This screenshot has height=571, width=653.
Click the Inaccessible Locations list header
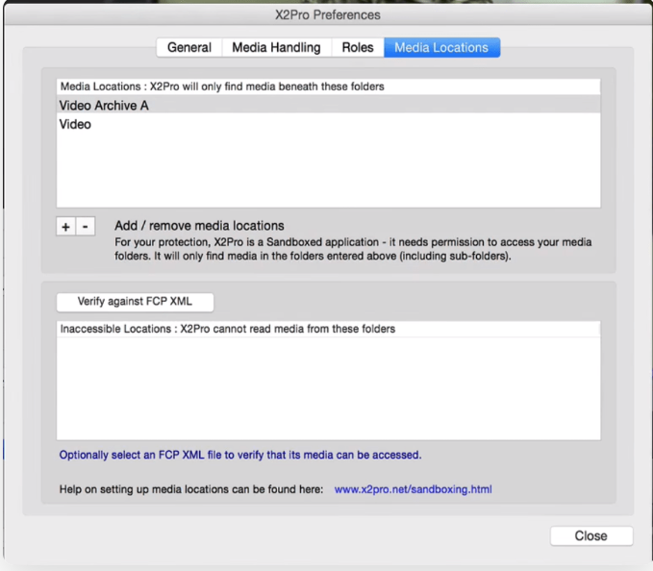[329, 329]
